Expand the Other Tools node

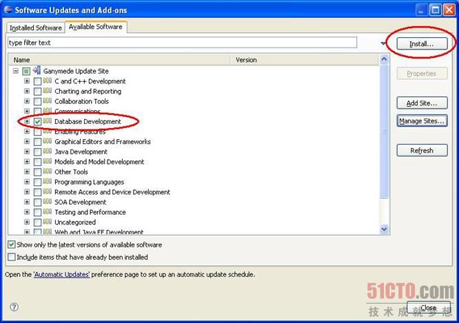tap(27, 171)
